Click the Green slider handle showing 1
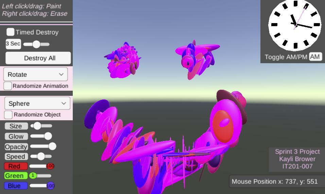The width and height of the screenshot is (325, 194). click(x=33, y=175)
